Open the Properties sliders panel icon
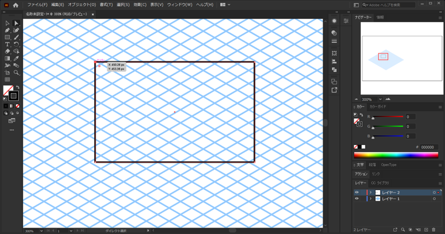The height and width of the screenshot is (234, 445). click(x=346, y=21)
